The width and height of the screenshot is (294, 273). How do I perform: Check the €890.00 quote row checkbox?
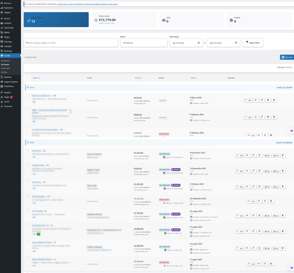click(27, 110)
